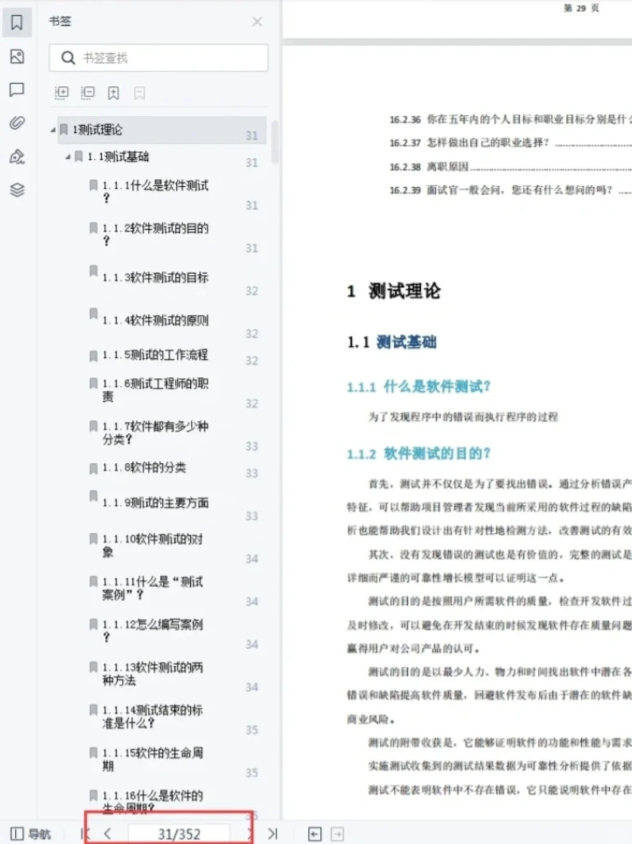Open the bookmarks panel icon
Image resolution: width=632 pixels, height=844 pixels.
[x=17, y=22]
